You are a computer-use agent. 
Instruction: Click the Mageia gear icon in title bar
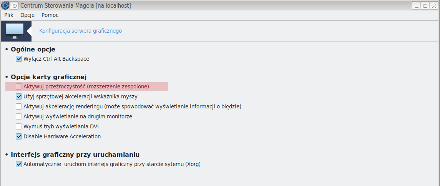tap(5, 5)
